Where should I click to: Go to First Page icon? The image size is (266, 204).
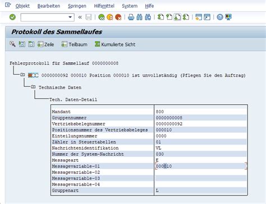coord(160,17)
